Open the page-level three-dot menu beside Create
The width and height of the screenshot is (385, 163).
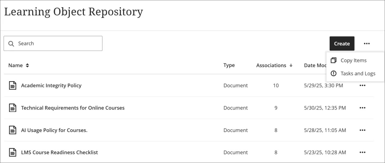366,44
